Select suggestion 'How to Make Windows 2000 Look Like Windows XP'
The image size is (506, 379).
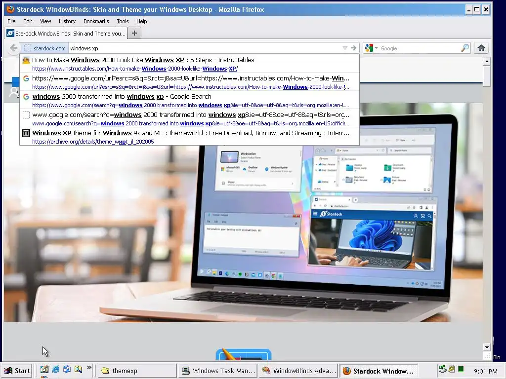[189, 64]
